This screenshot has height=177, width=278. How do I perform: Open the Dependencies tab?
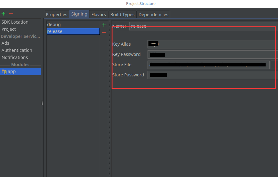coord(153,15)
